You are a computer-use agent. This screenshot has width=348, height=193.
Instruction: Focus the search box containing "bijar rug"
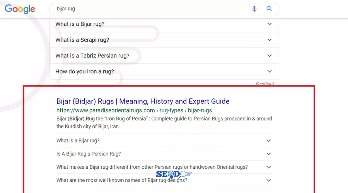click(147, 9)
